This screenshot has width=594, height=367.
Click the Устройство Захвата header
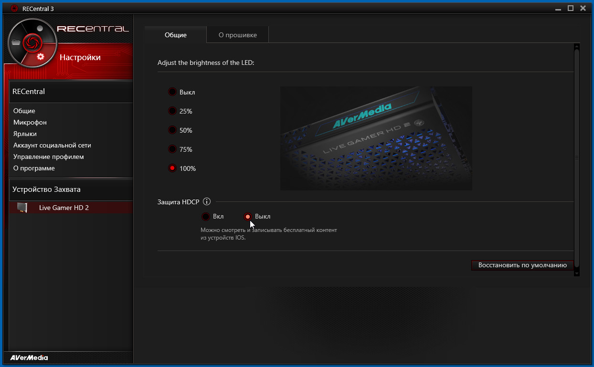point(71,189)
